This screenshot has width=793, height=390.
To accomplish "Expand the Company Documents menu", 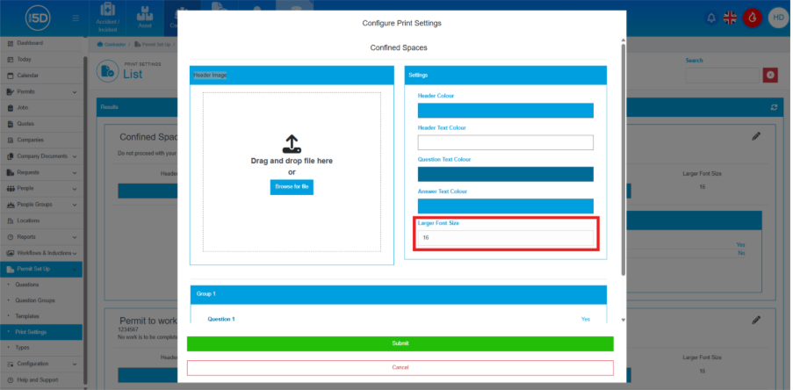I will tap(41, 156).
